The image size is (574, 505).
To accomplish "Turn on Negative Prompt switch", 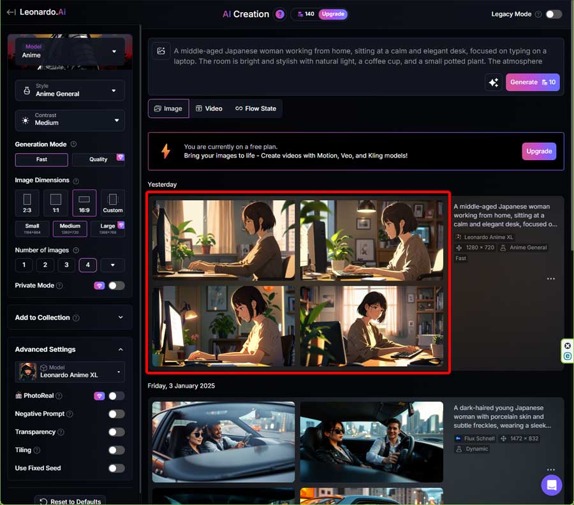I will [x=116, y=414].
